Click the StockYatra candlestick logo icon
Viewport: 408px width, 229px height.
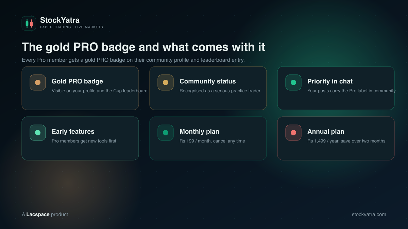pyautogui.click(x=29, y=23)
